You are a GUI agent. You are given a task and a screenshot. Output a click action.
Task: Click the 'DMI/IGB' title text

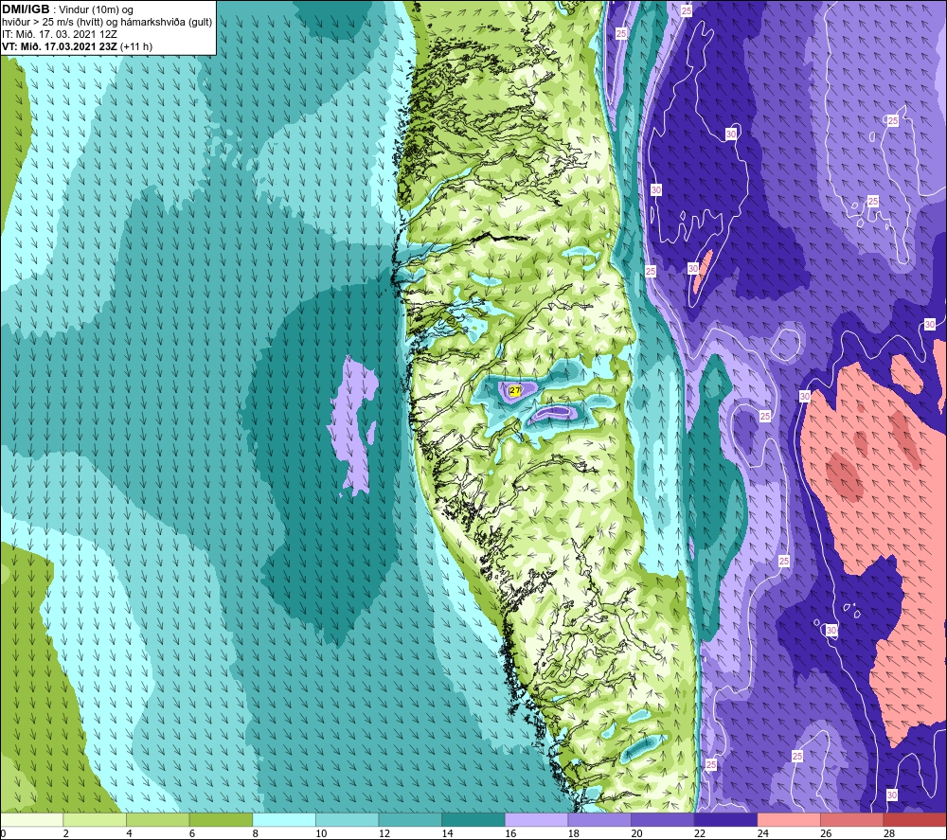pyautogui.click(x=26, y=9)
